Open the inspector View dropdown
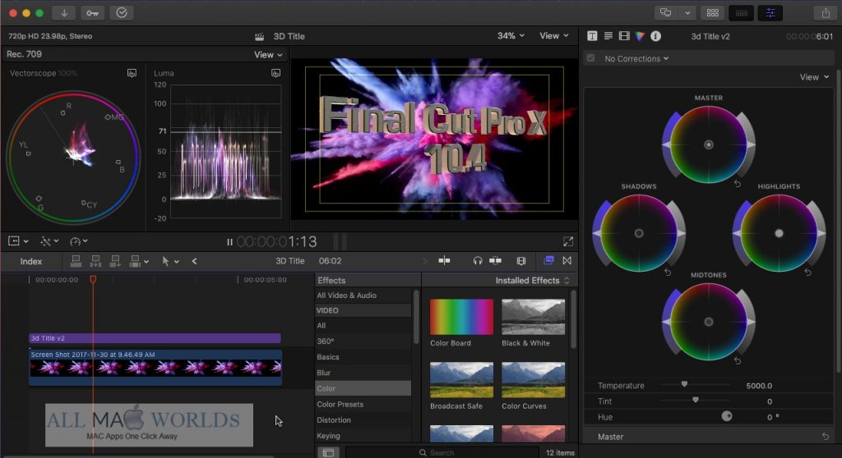 [814, 77]
